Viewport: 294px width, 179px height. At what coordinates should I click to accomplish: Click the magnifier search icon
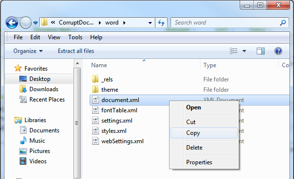(283, 23)
